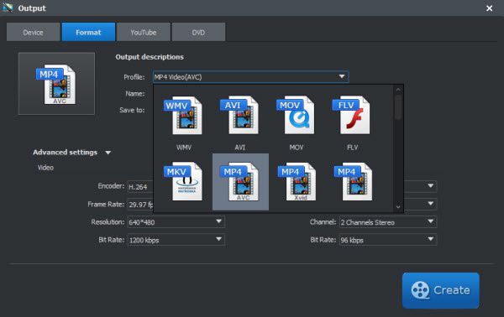Switch to the DVD tab
504x317 pixels.
(198, 32)
